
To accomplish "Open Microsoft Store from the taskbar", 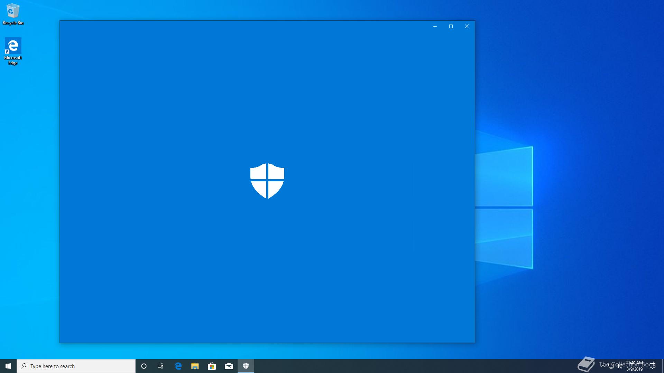I will coord(212,366).
